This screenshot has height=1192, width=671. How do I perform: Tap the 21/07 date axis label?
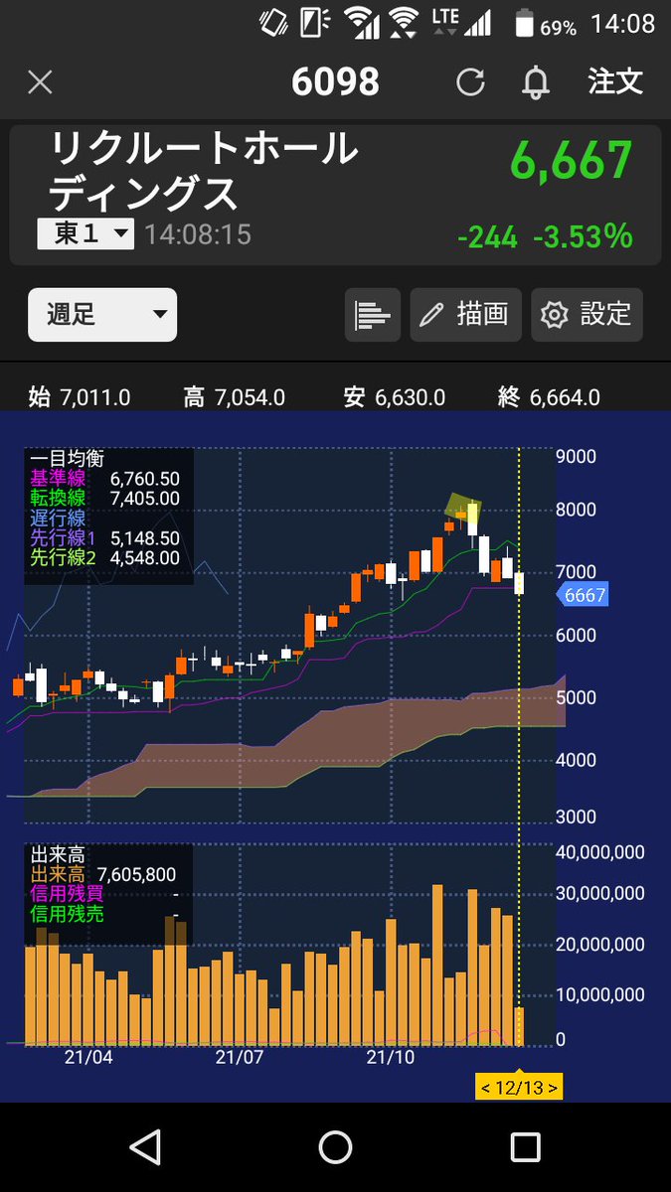pos(240,1057)
